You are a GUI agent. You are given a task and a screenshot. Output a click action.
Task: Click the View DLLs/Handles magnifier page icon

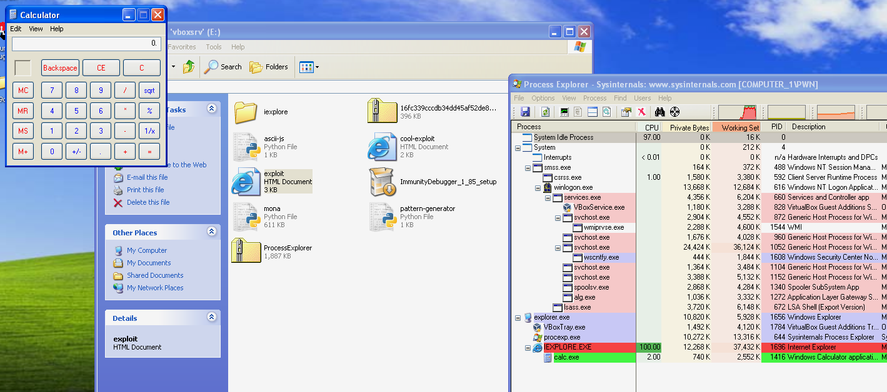(606, 112)
